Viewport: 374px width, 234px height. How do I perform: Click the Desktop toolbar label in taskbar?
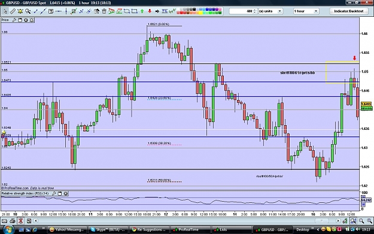[x=302, y=230]
